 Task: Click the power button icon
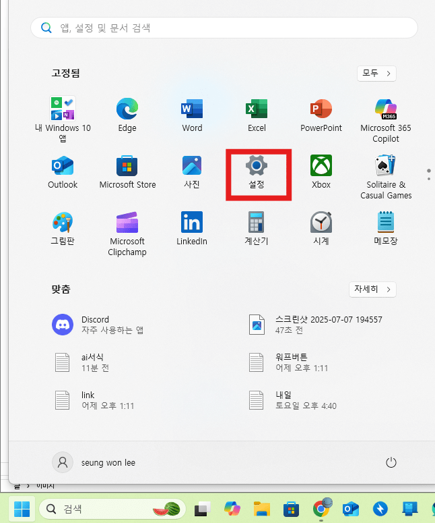click(x=391, y=463)
